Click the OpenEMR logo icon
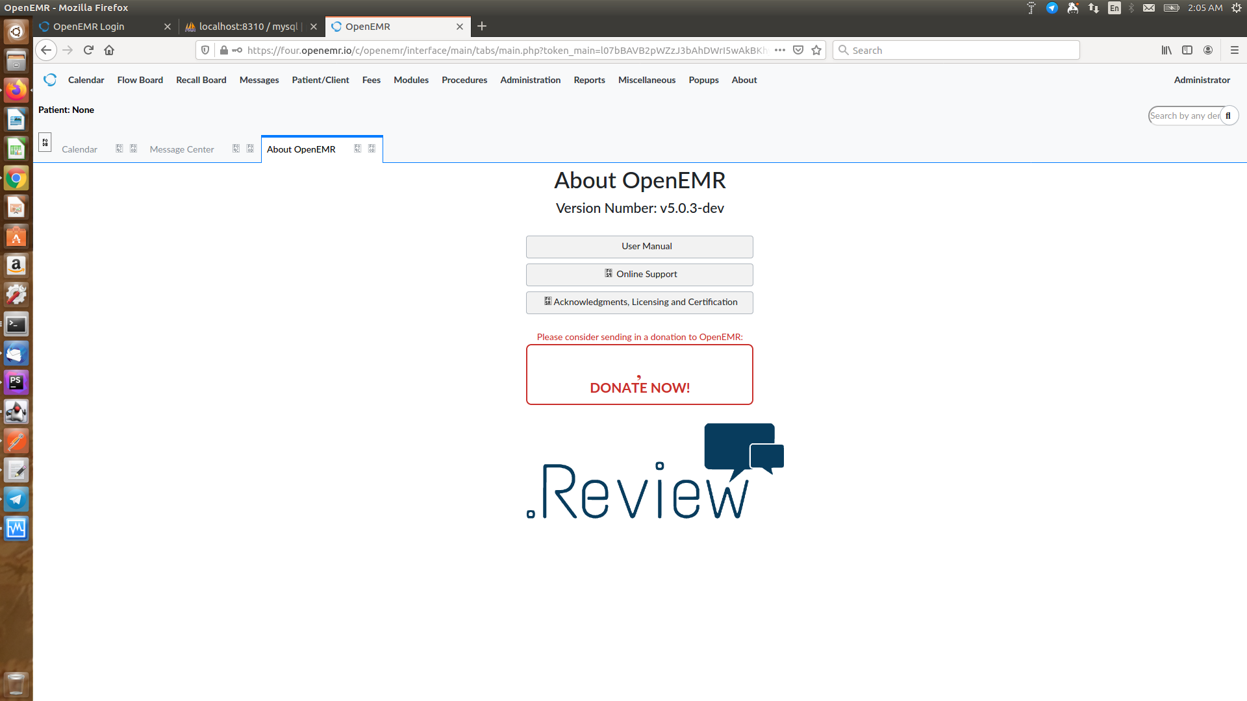 (x=50, y=79)
